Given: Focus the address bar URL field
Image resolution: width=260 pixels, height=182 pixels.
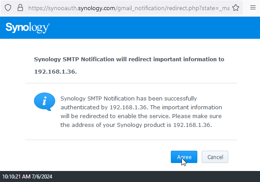Looking at the screenshot, I should [x=128, y=8].
